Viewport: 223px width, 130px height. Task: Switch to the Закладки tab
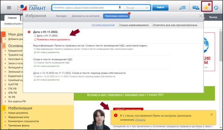[61, 16]
